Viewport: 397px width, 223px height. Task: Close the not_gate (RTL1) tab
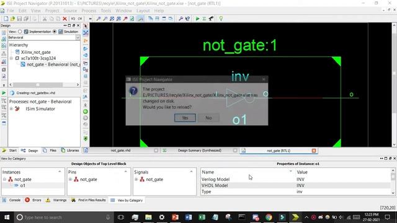tap(314, 151)
